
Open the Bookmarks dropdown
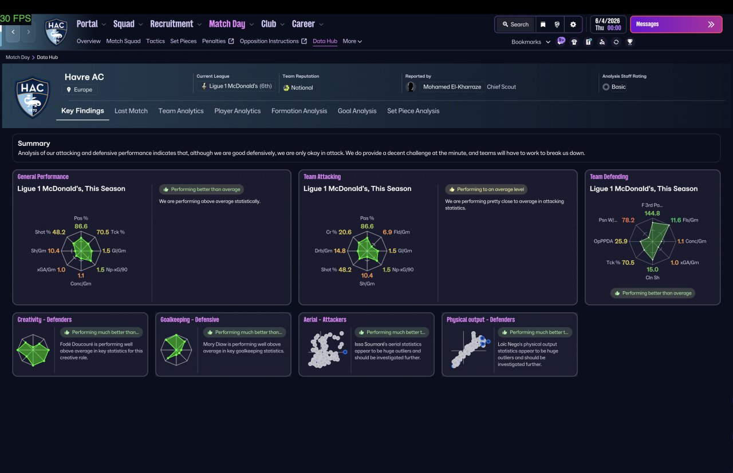pyautogui.click(x=531, y=42)
